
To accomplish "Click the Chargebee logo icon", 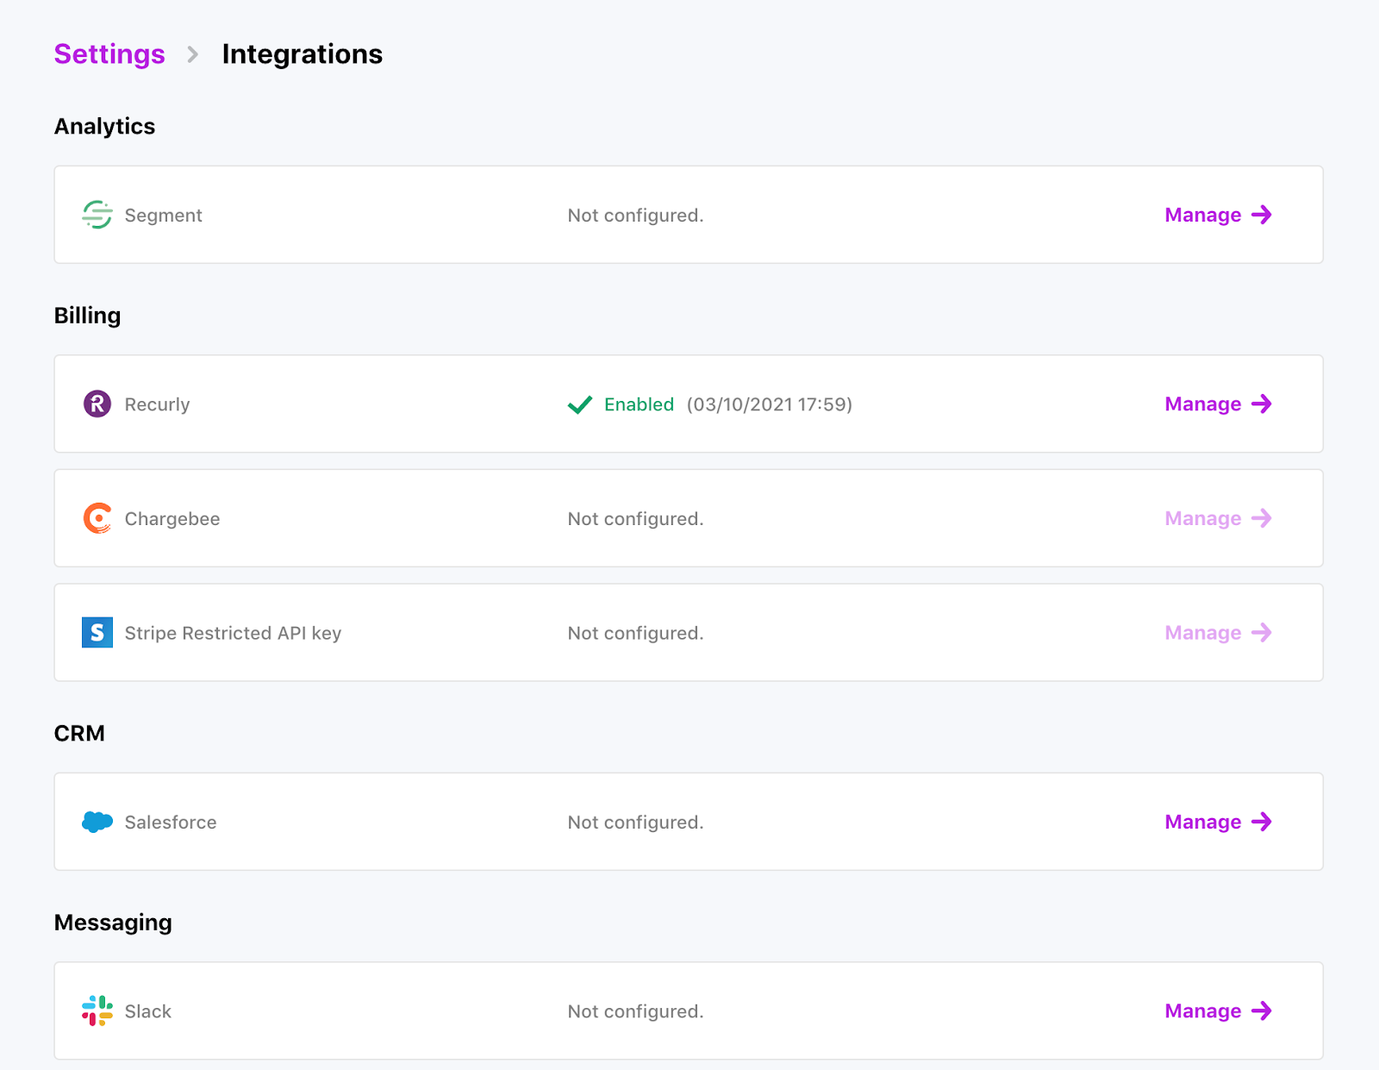I will tap(97, 518).
